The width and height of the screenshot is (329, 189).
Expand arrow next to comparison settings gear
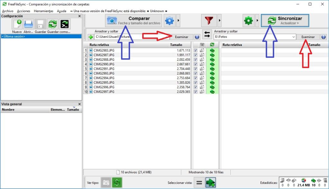click(x=178, y=20)
